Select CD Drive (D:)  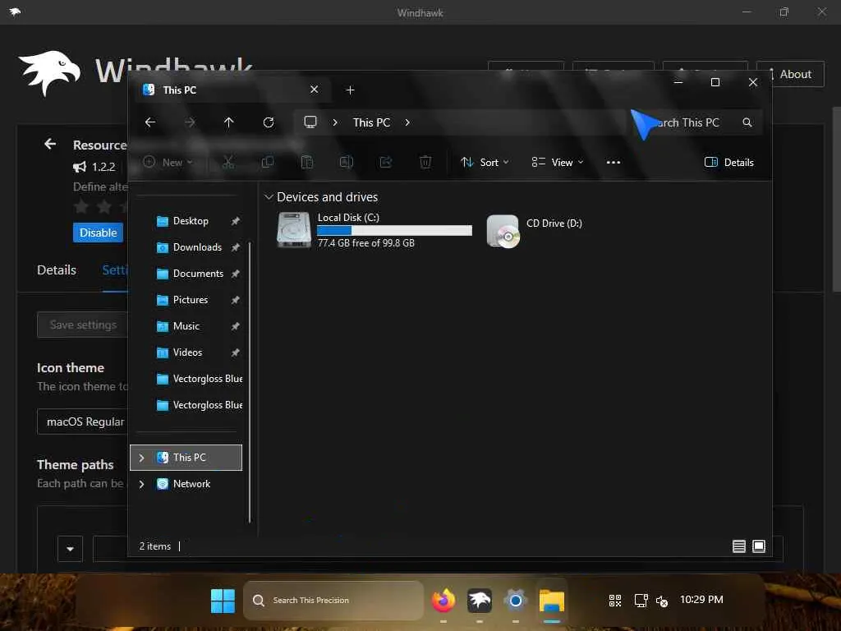pos(535,231)
